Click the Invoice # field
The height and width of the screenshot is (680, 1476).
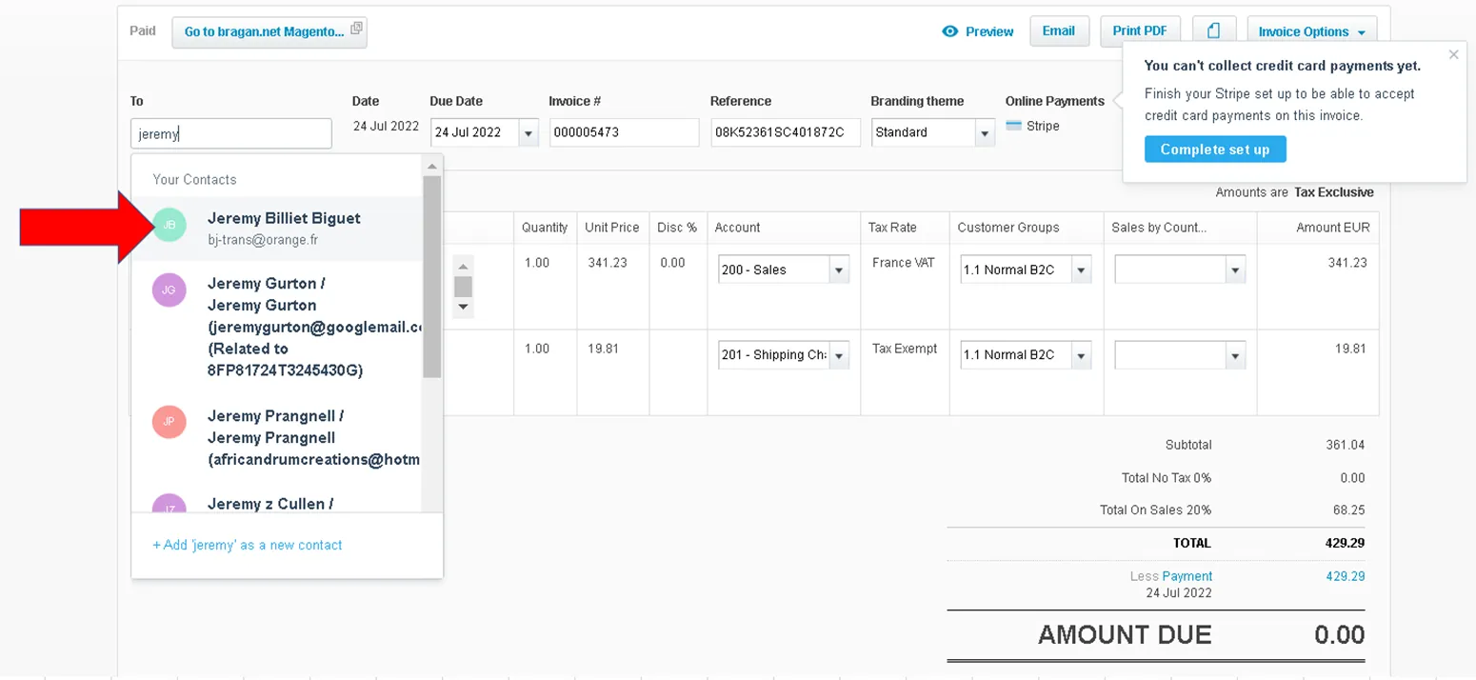[625, 132]
